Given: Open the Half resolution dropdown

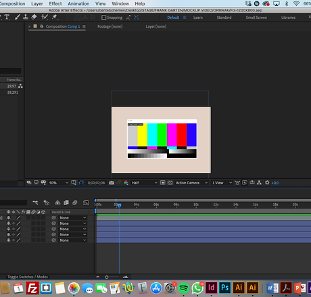Looking at the screenshot, I should [x=144, y=183].
